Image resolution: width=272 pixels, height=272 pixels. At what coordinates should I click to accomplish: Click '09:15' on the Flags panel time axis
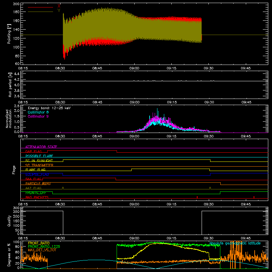click(x=171, y=204)
